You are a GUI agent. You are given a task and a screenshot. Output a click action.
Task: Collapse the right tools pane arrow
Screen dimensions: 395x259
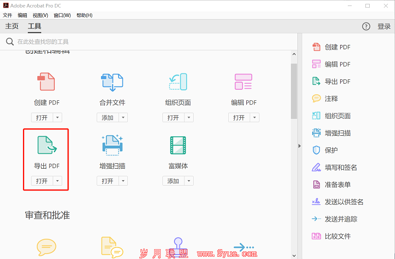pyautogui.click(x=300, y=146)
